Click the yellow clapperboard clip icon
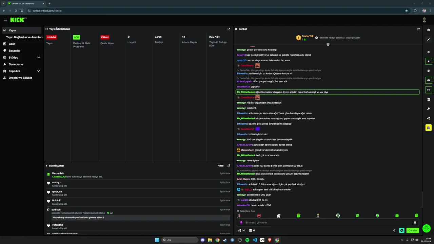 pyautogui.click(x=429, y=128)
